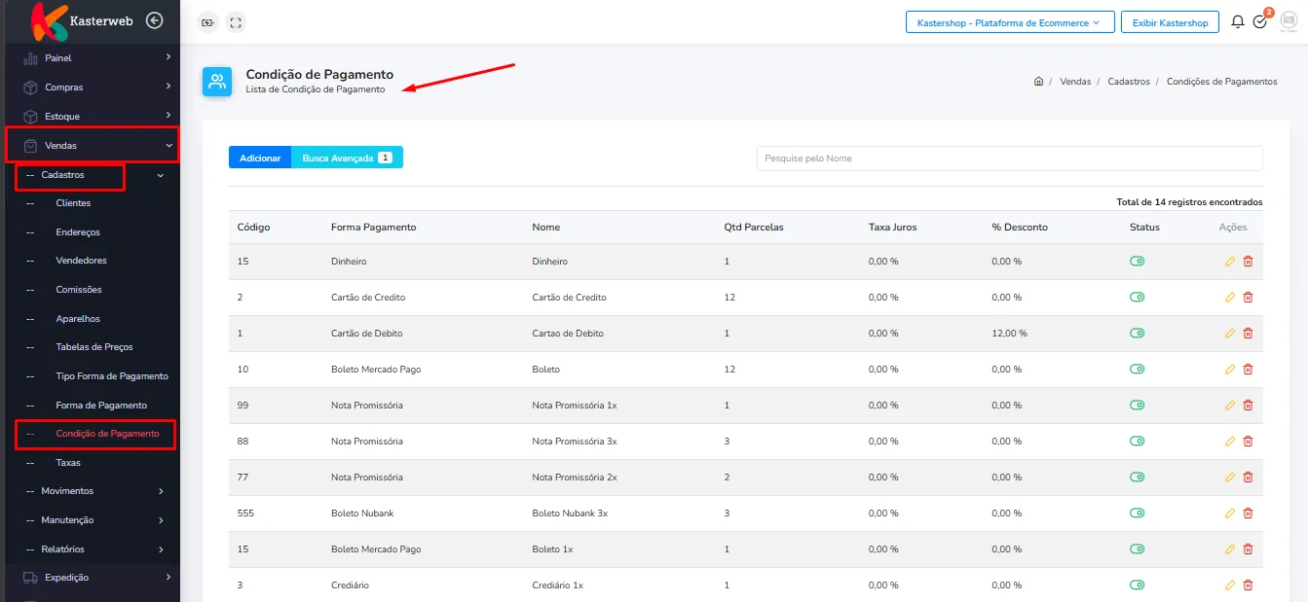Click Exibir Kastershop button

coord(1170,22)
